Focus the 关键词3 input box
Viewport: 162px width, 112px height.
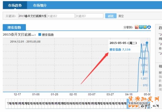tap(90, 16)
